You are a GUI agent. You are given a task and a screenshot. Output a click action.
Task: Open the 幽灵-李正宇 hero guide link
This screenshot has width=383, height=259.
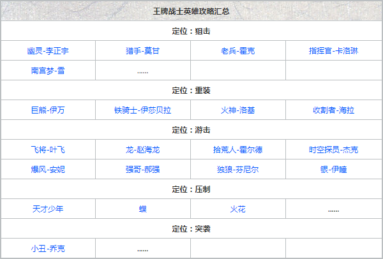click(48, 50)
